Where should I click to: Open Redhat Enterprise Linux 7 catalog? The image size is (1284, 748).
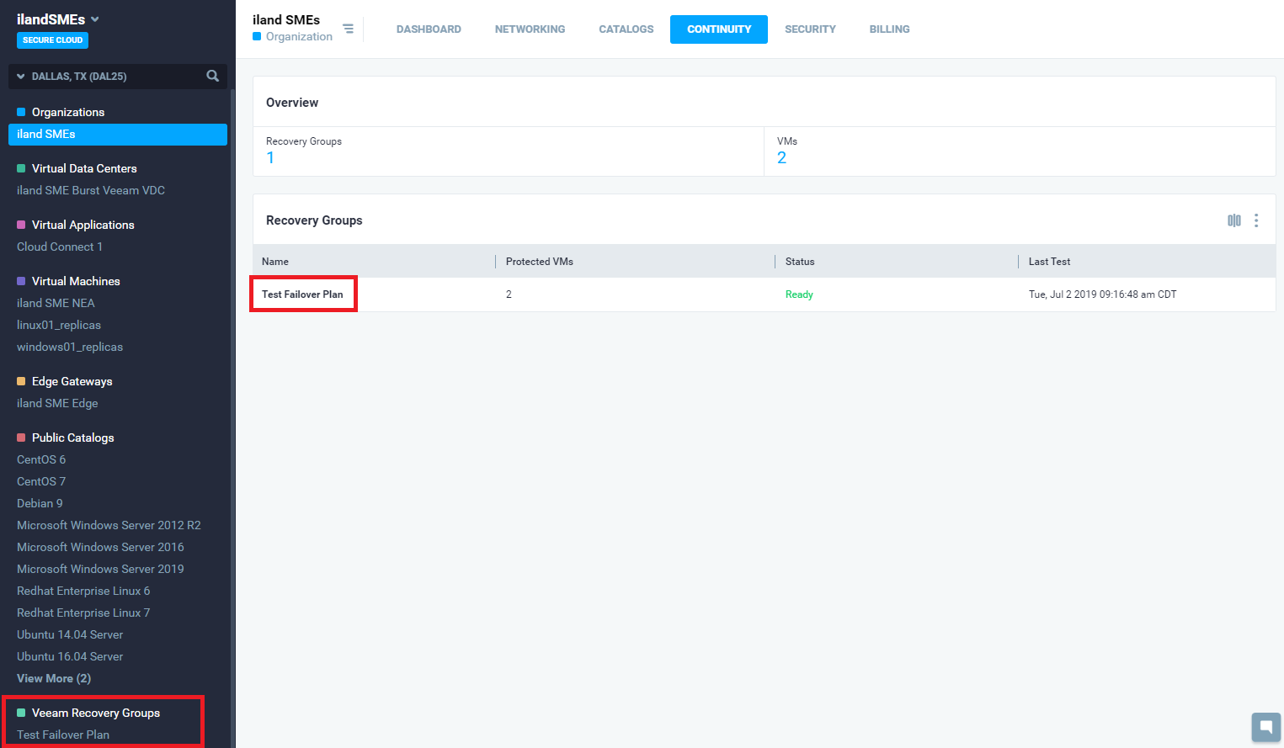83,613
